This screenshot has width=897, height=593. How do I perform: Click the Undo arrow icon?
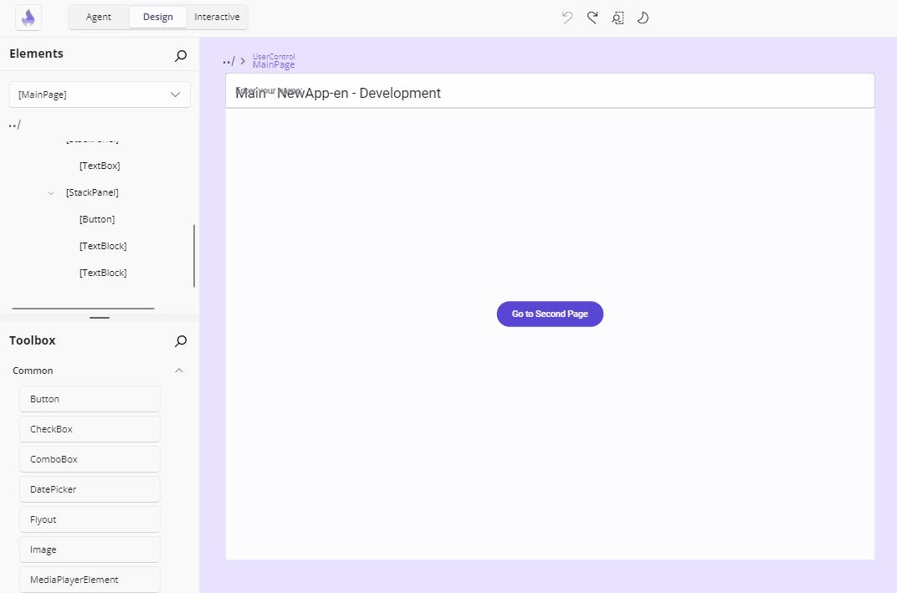pyautogui.click(x=566, y=17)
